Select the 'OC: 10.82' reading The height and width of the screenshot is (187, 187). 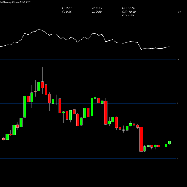(x=129, y=8)
